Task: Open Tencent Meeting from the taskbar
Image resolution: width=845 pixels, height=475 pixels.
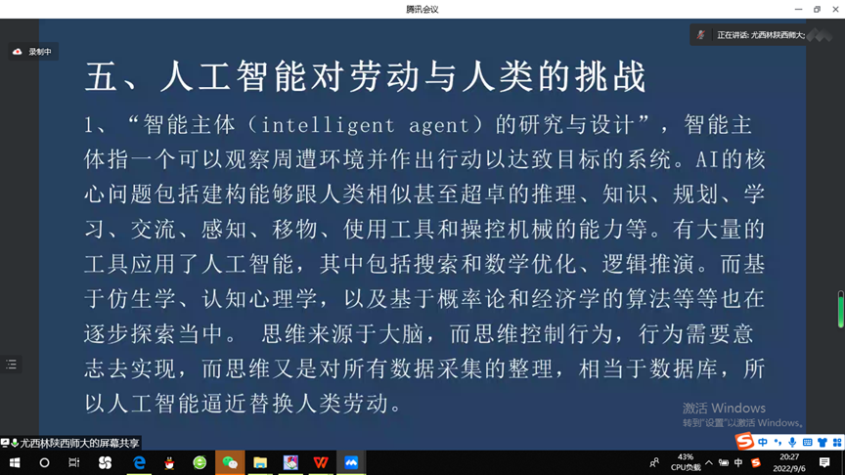Action: tap(351, 462)
